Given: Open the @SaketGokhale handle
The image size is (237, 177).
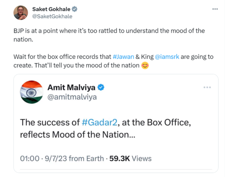Looking at the screenshot, I should tap(52, 16).
